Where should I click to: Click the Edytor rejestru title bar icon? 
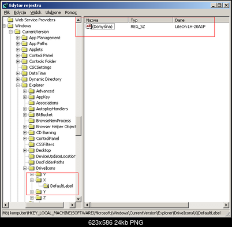(x=5, y=5)
